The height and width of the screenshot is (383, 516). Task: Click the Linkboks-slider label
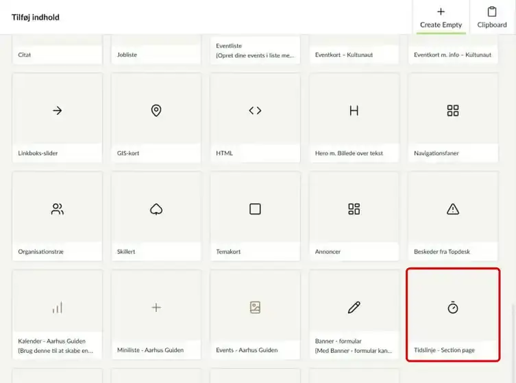pos(38,153)
